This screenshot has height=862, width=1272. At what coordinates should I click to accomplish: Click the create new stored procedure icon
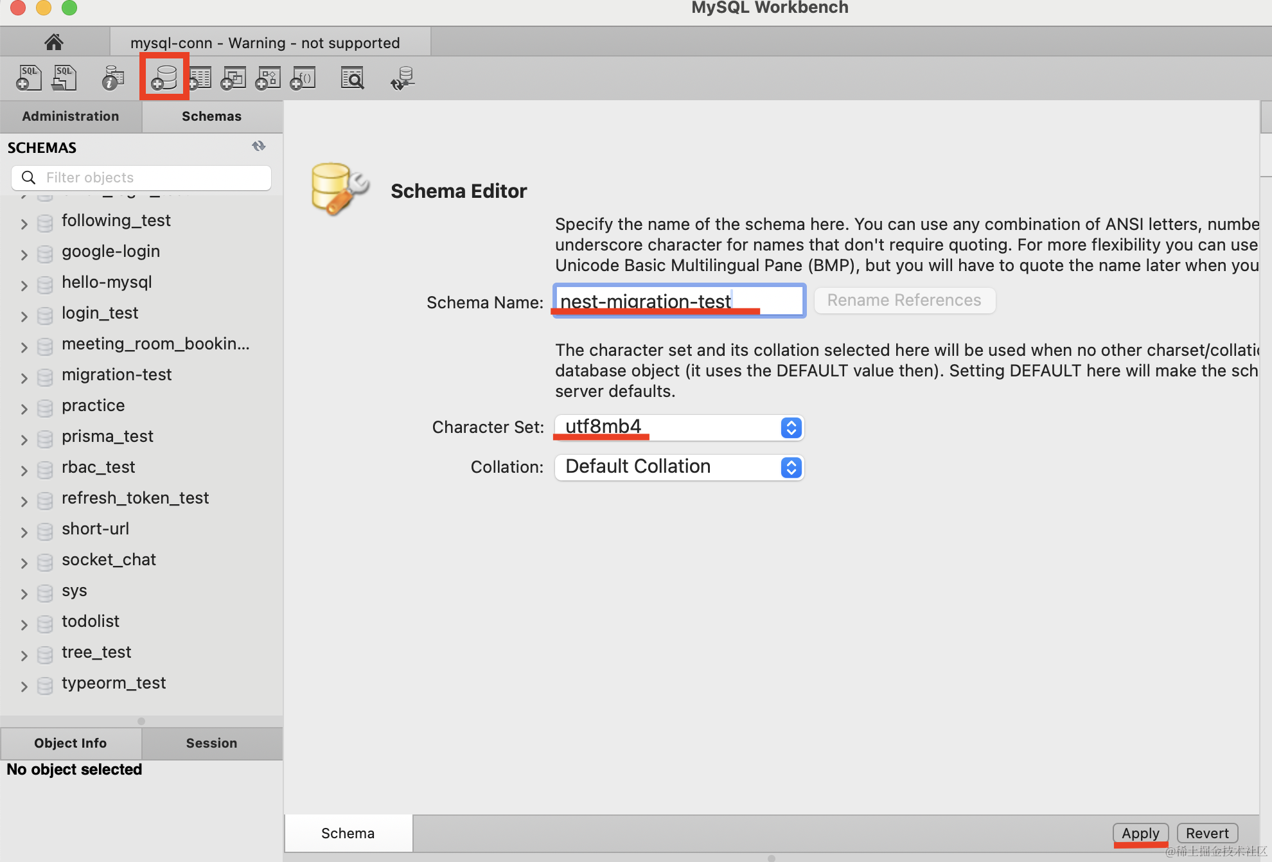coord(269,78)
